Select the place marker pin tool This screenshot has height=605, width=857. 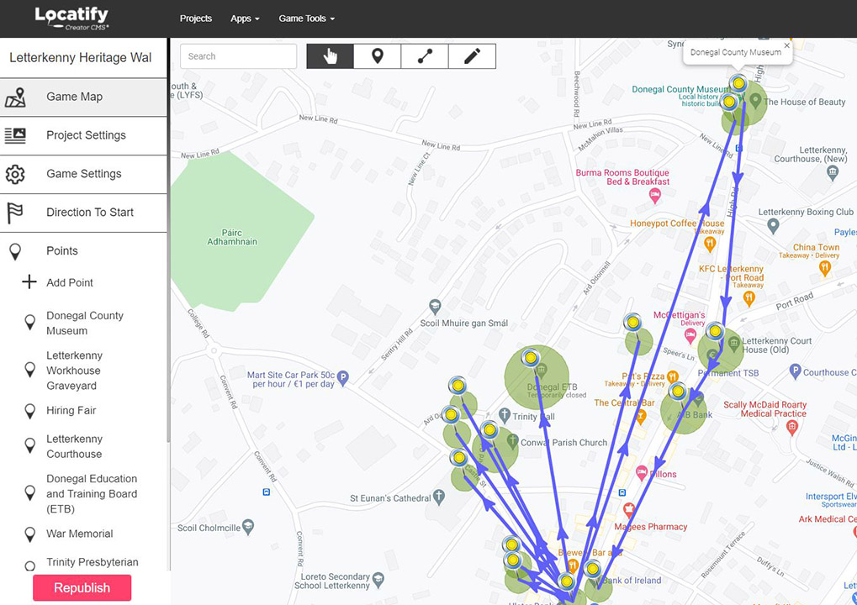tap(377, 56)
